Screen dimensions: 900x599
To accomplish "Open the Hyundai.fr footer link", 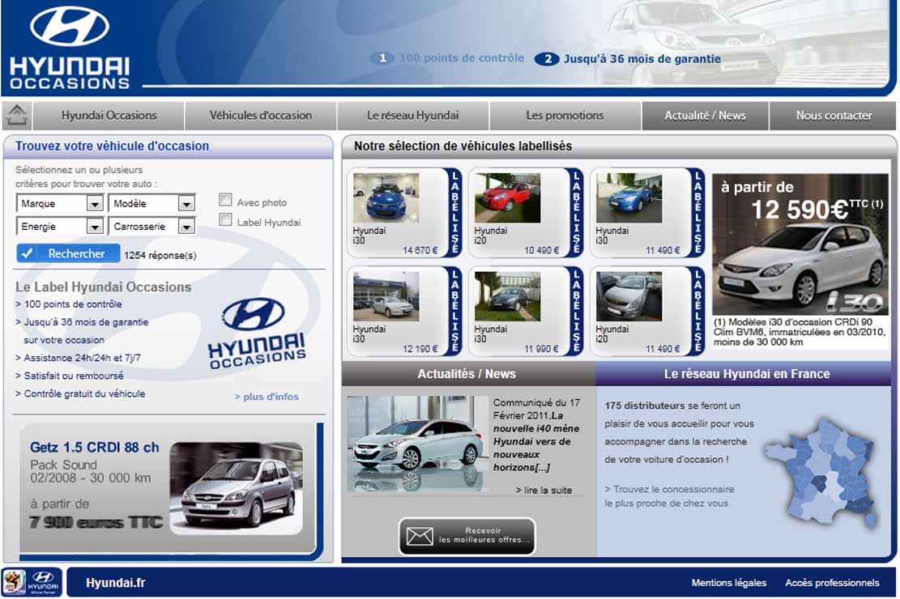I will (x=115, y=583).
